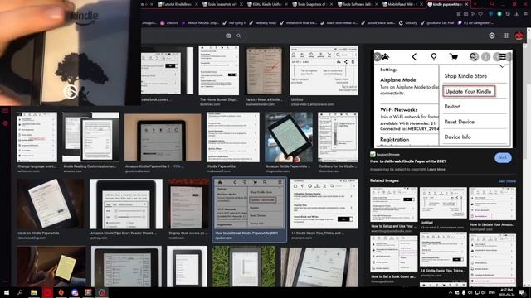Viewport: 531px width, 298px height.
Task: Open red belly body bookmark
Action: coord(263,23)
